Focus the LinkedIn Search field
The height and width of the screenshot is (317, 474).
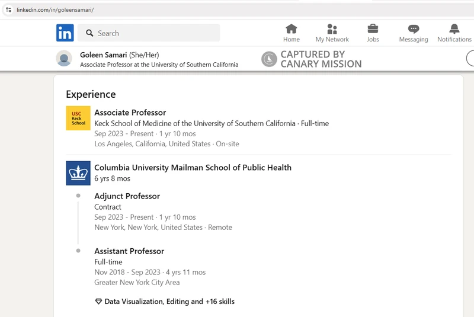[149, 33]
